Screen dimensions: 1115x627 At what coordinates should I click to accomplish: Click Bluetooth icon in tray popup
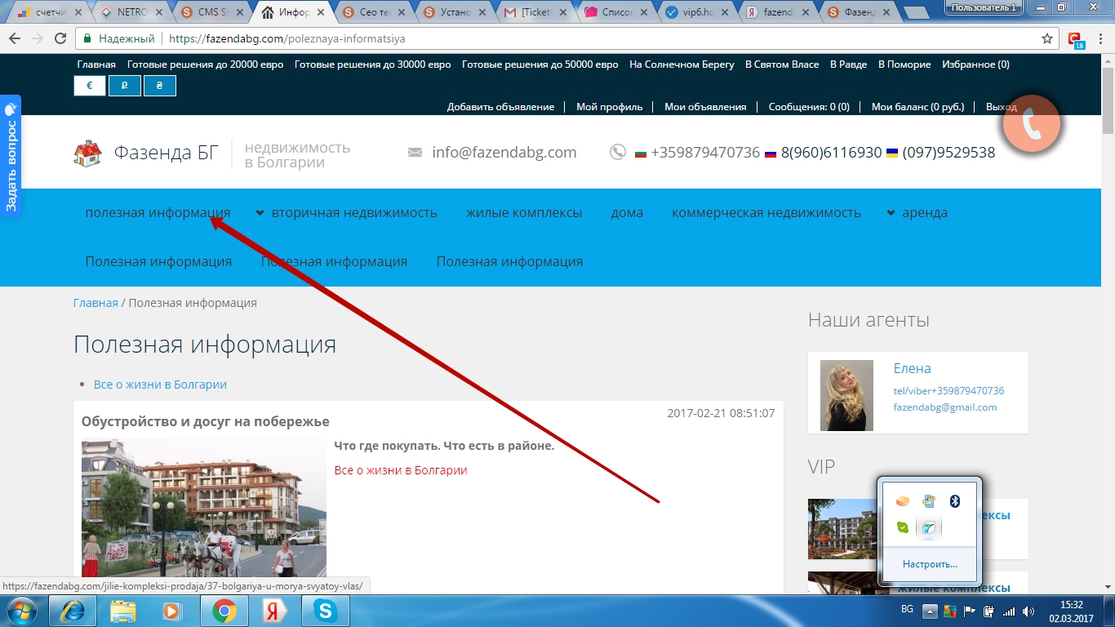click(955, 501)
